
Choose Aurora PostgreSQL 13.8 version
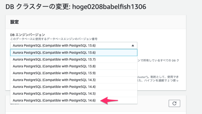(x=74, y=66)
